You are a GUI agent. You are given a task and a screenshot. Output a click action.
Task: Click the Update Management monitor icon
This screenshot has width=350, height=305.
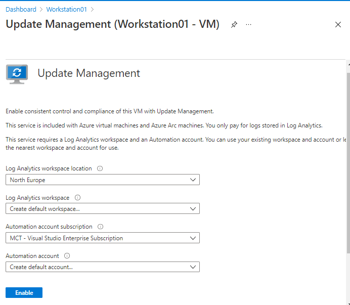[x=17, y=73]
